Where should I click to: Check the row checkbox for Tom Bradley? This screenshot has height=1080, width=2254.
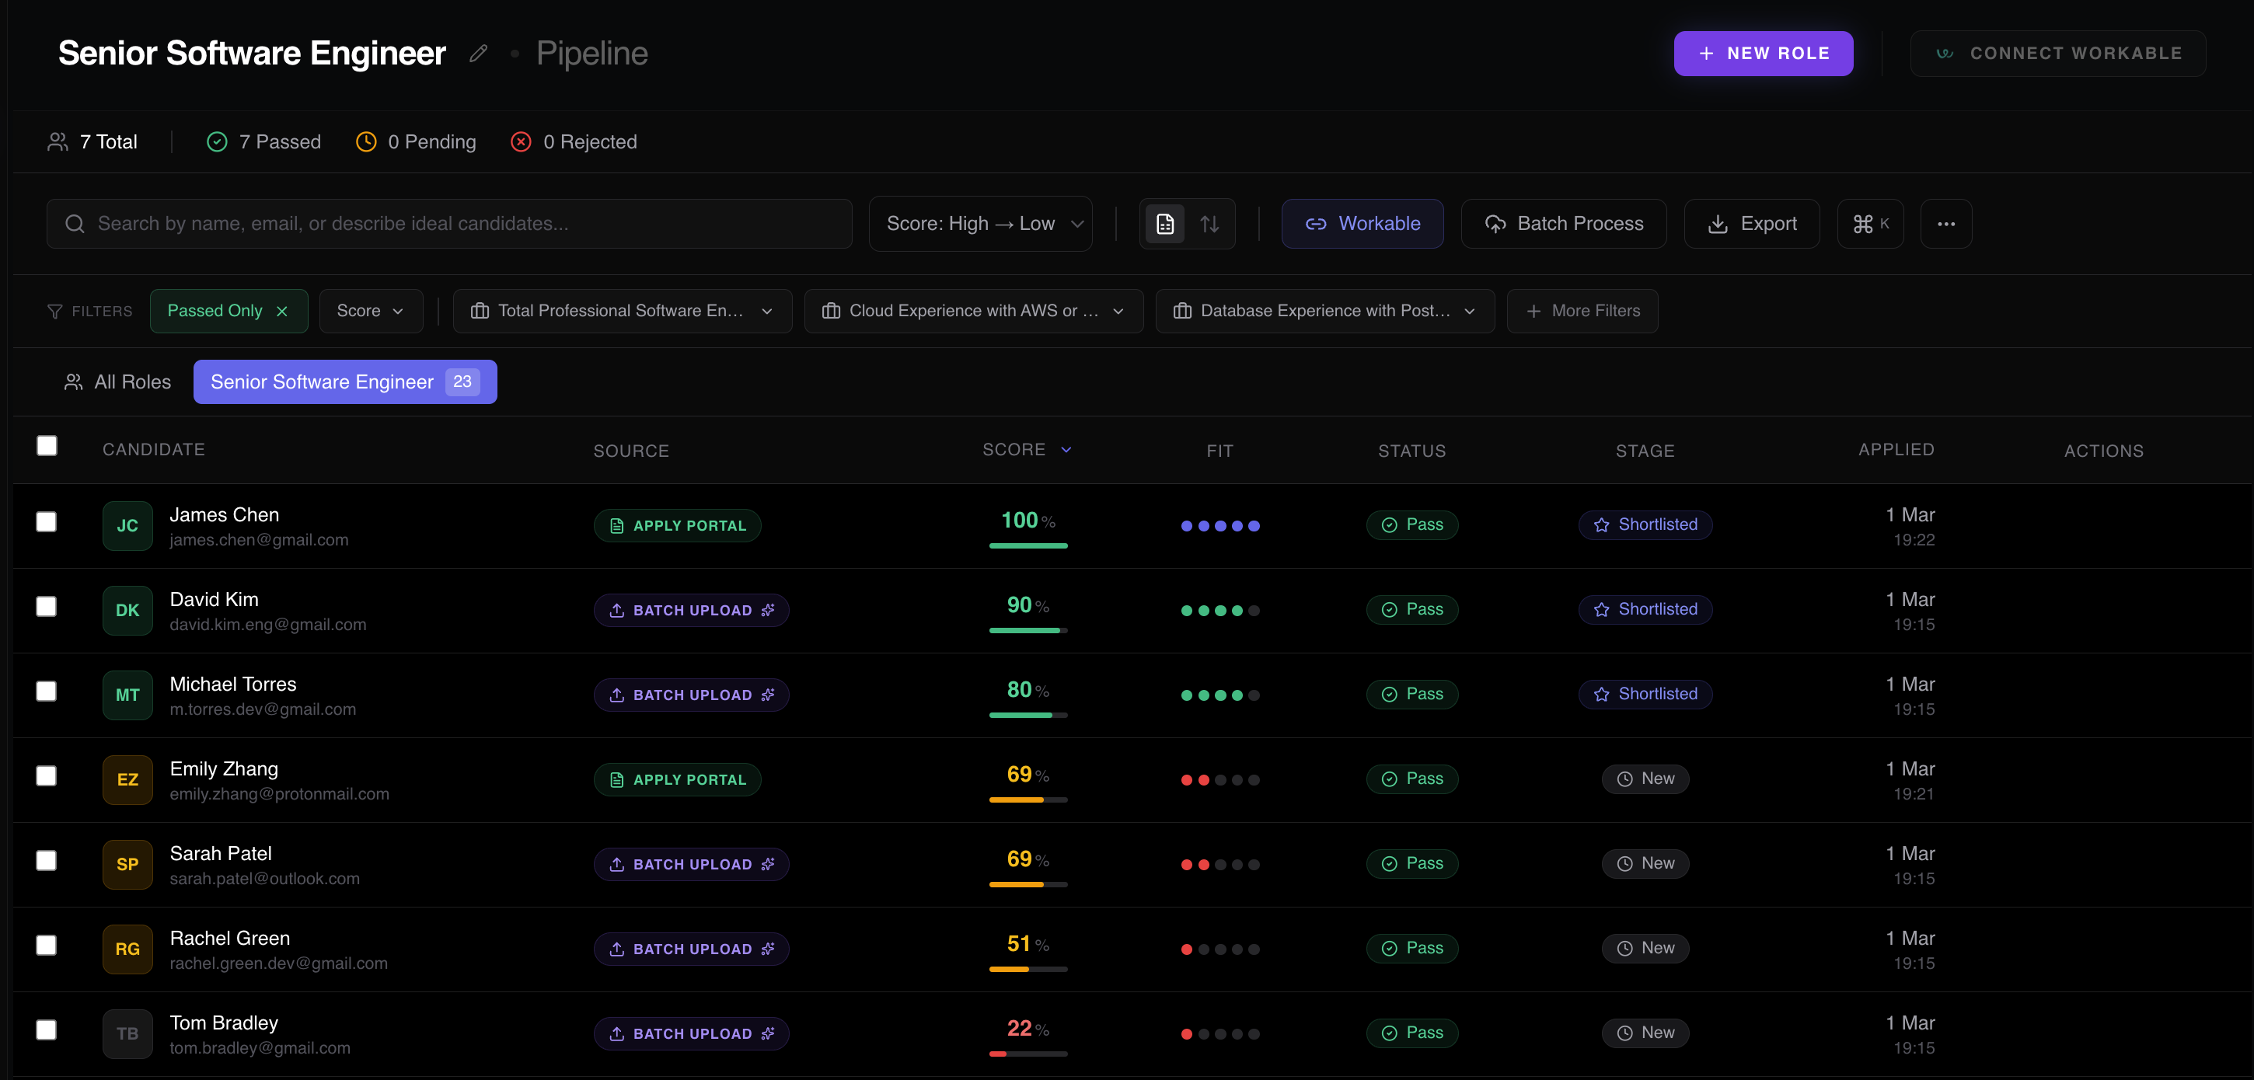47,1030
